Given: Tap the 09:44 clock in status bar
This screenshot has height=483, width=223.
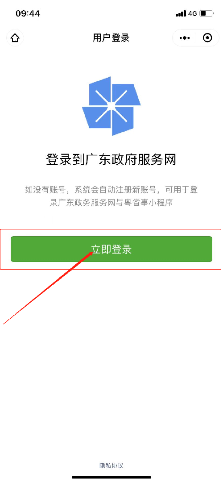Looking at the screenshot, I should [28, 13].
